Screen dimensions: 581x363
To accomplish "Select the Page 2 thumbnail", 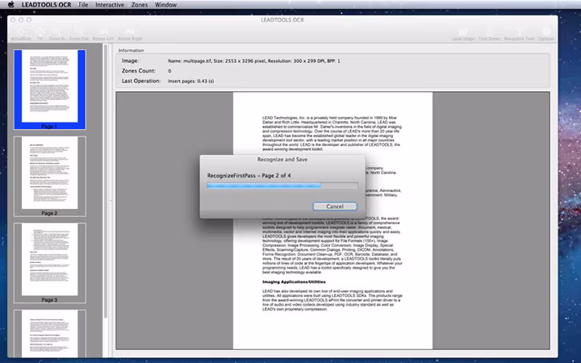I will coord(50,176).
